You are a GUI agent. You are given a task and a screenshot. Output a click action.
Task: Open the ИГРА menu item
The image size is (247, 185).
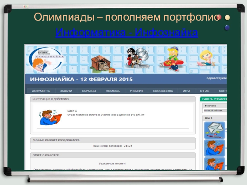click(x=186, y=91)
